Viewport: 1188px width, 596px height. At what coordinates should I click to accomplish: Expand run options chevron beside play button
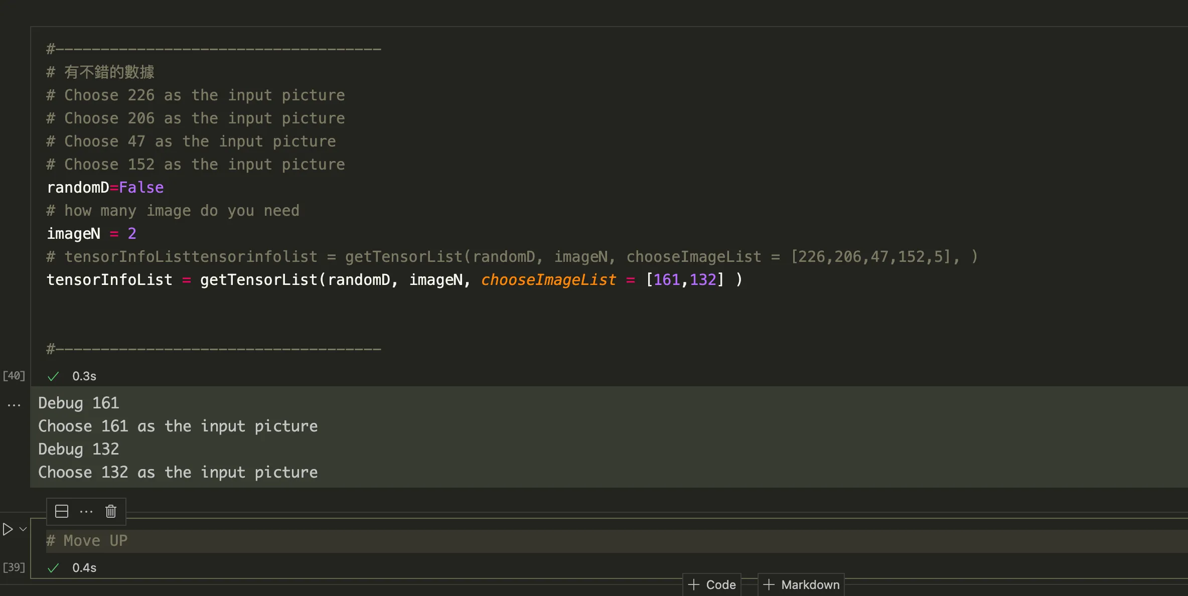coord(23,529)
